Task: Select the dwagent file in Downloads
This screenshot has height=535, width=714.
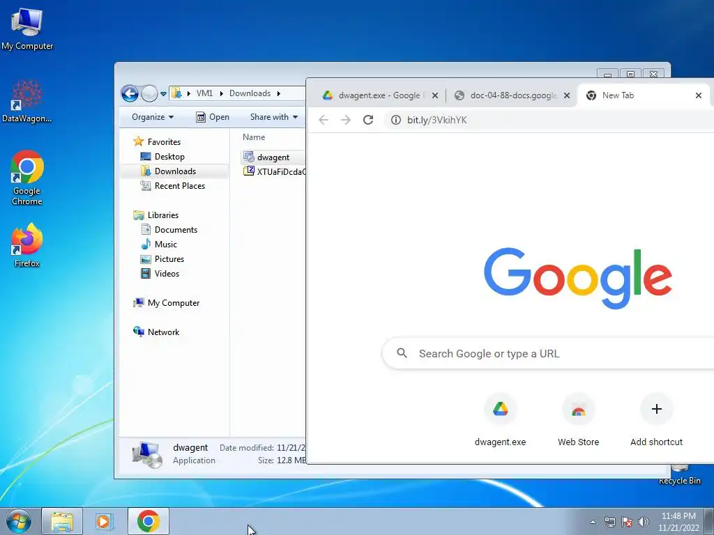Action: point(273,157)
